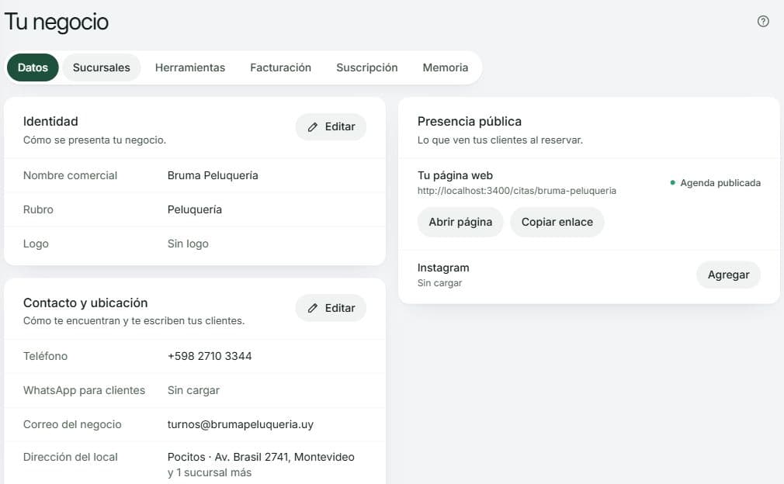Click the Agenda publicada status text
The width and height of the screenshot is (784, 484).
720,183
